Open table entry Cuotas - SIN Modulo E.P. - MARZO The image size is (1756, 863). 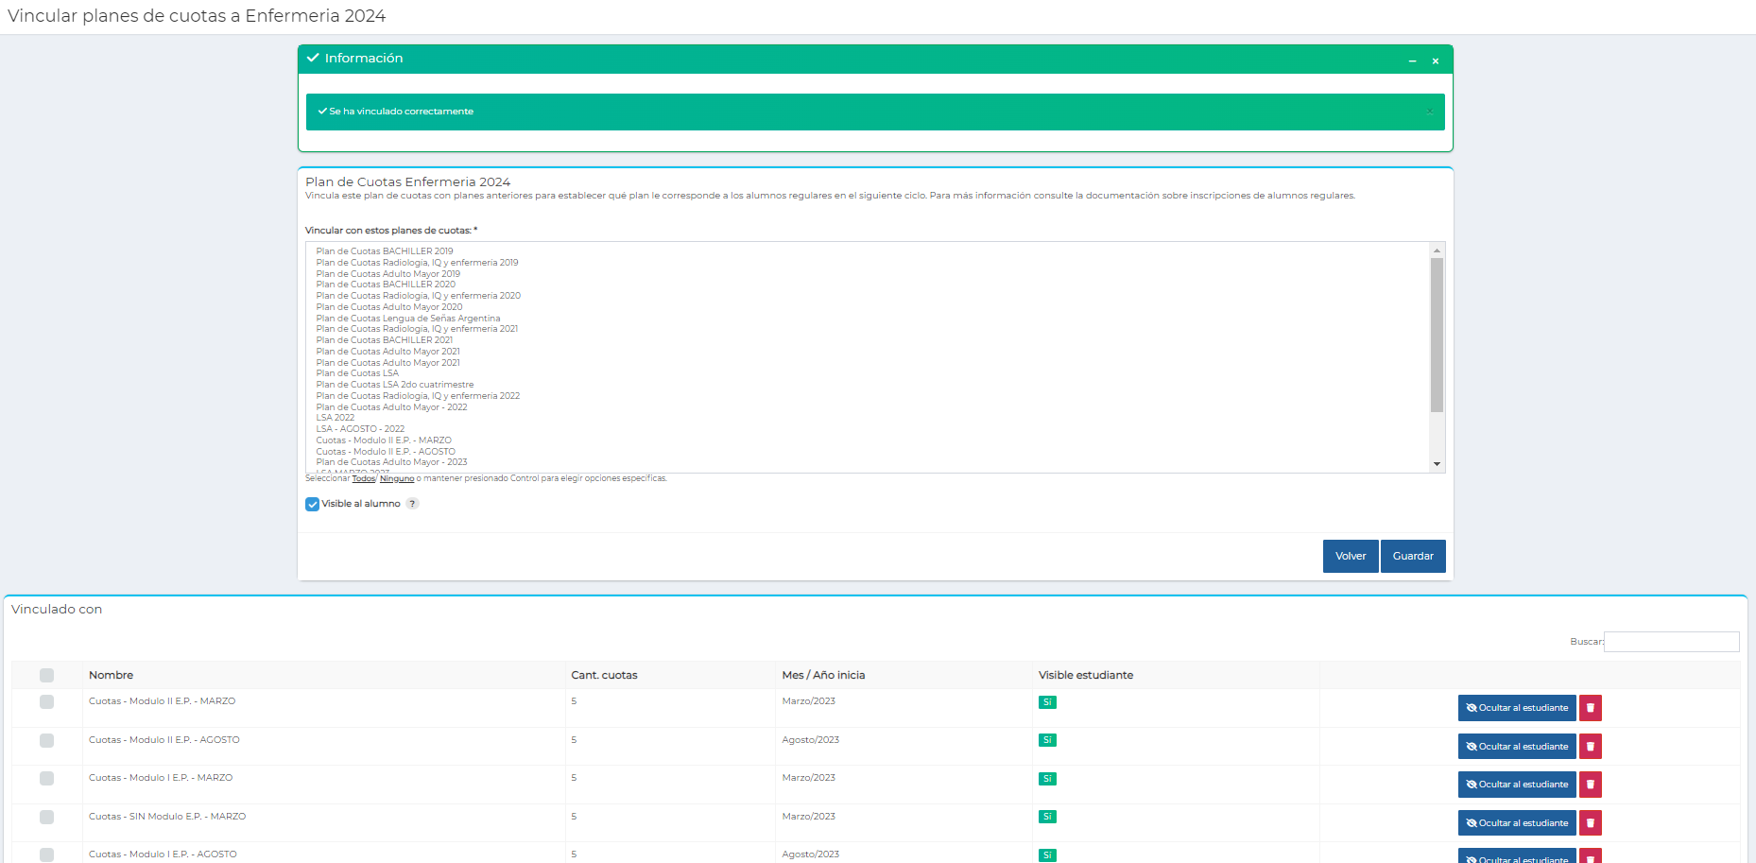tap(167, 817)
